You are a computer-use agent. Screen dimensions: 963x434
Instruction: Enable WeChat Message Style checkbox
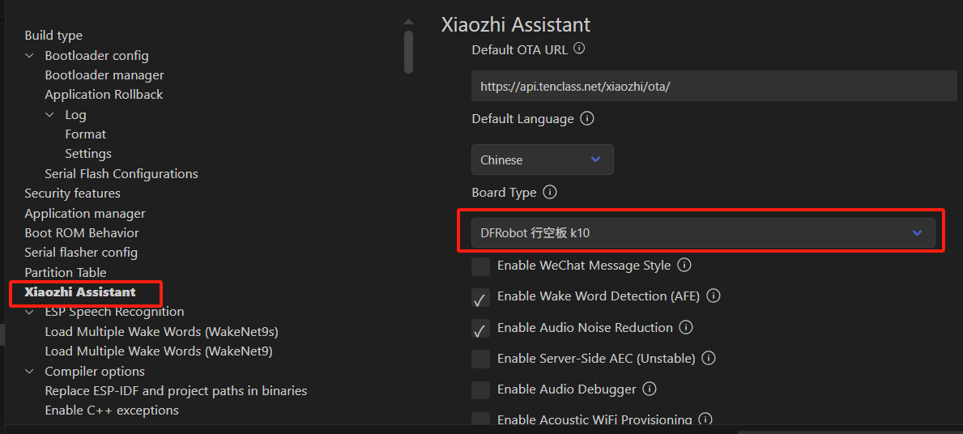[x=481, y=266]
